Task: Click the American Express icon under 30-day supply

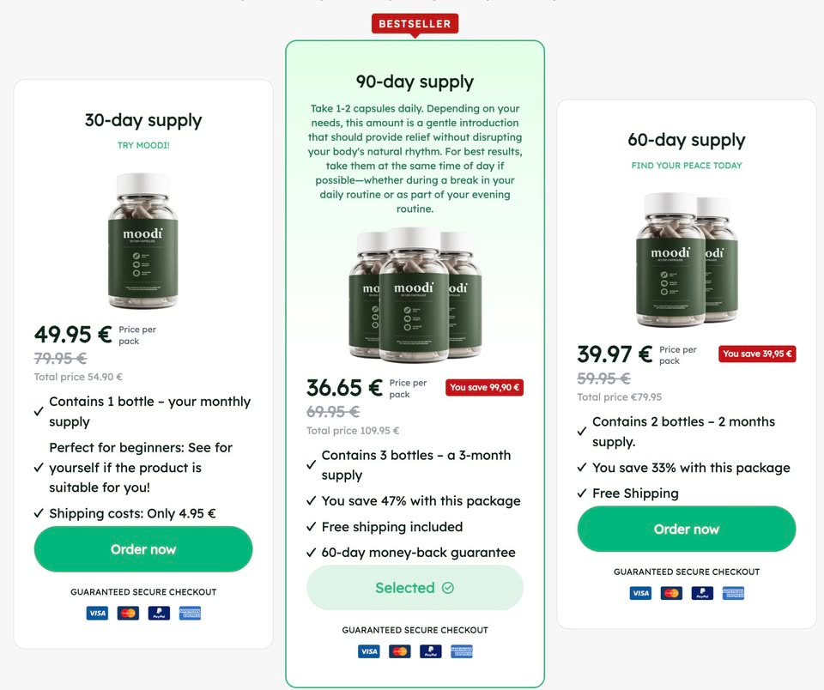Action: click(x=190, y=614)
